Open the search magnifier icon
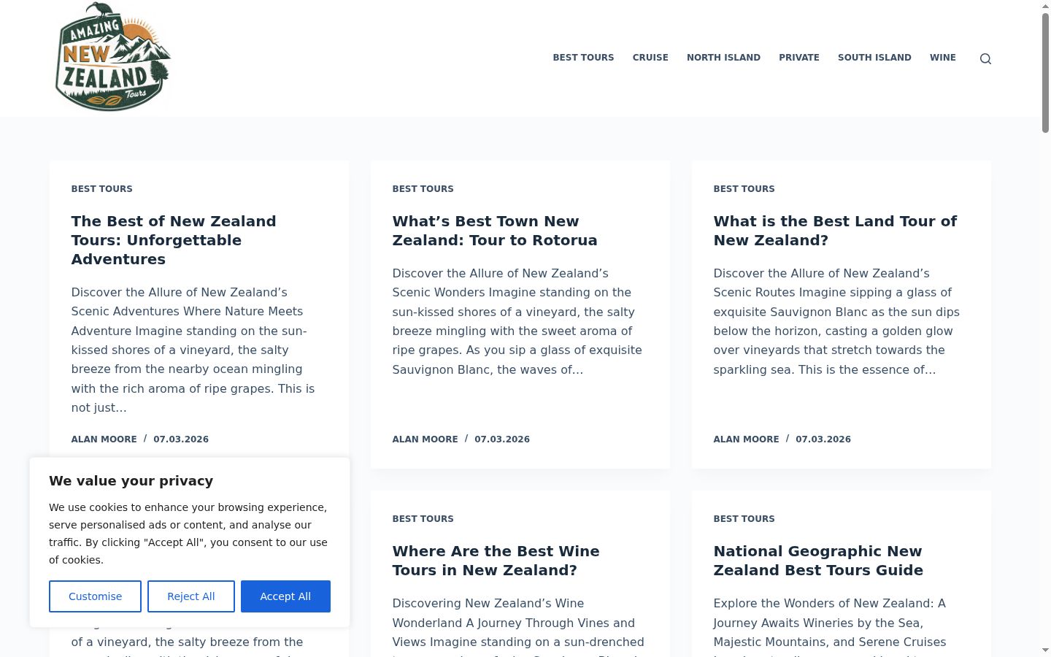The height and width of the screenshot is (657, 1051). (x=985, y=58)
